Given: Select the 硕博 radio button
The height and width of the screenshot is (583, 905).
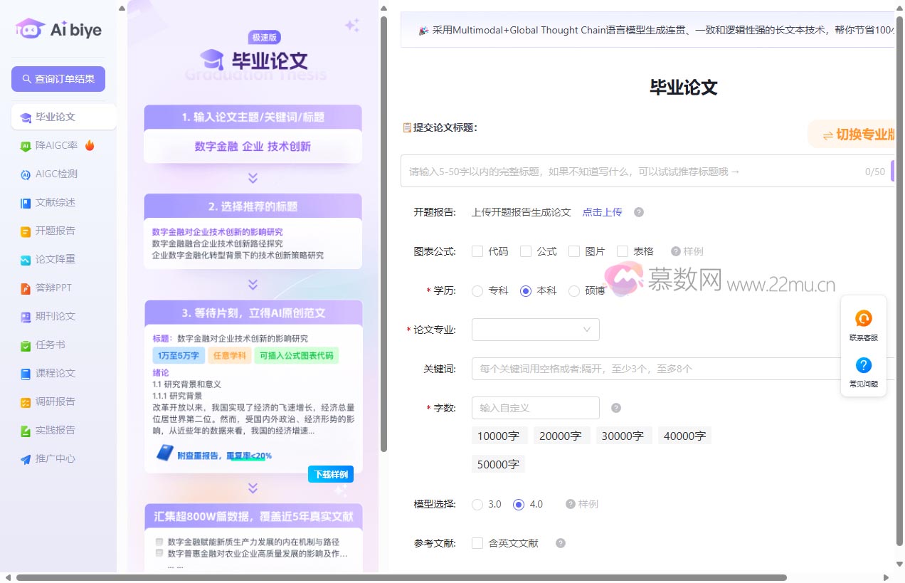Looking at the screenshot, I should (574, 290).
